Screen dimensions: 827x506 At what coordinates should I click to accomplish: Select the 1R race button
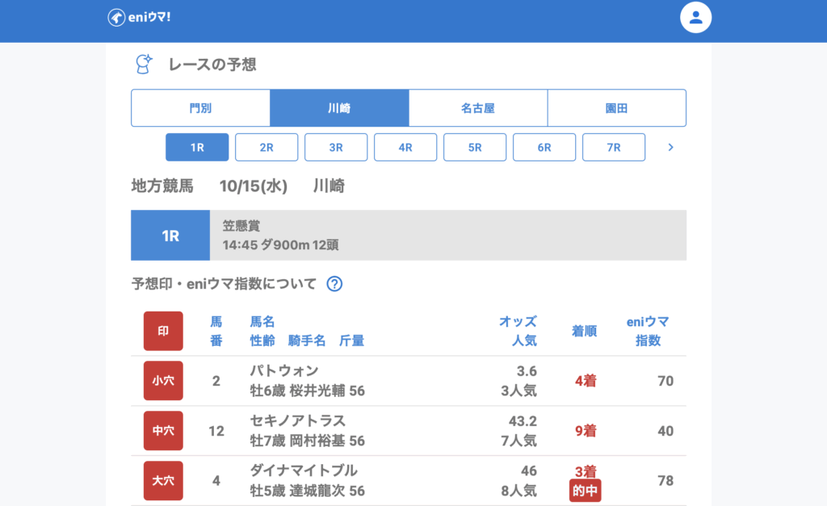click(197, 148)
